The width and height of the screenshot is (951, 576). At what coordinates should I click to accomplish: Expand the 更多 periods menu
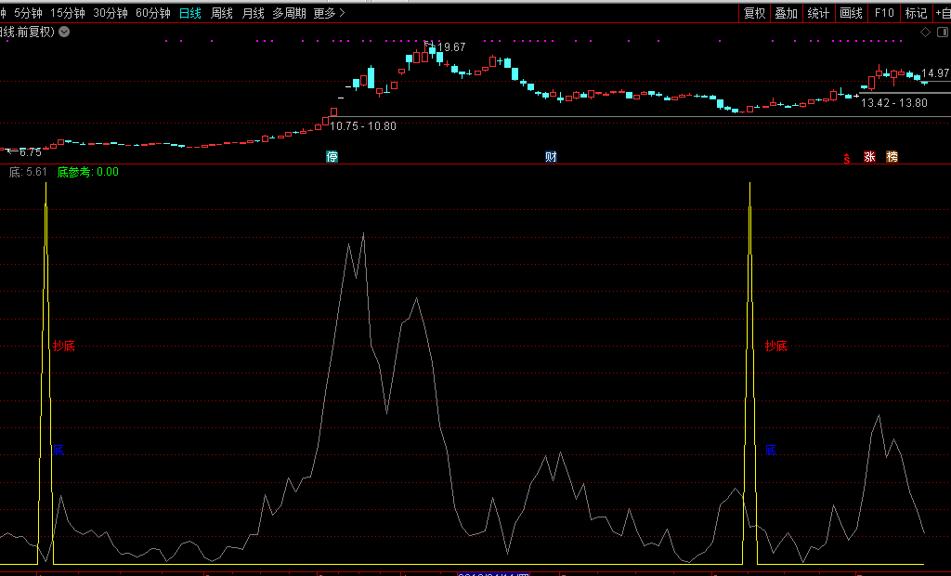pos(329,13)
